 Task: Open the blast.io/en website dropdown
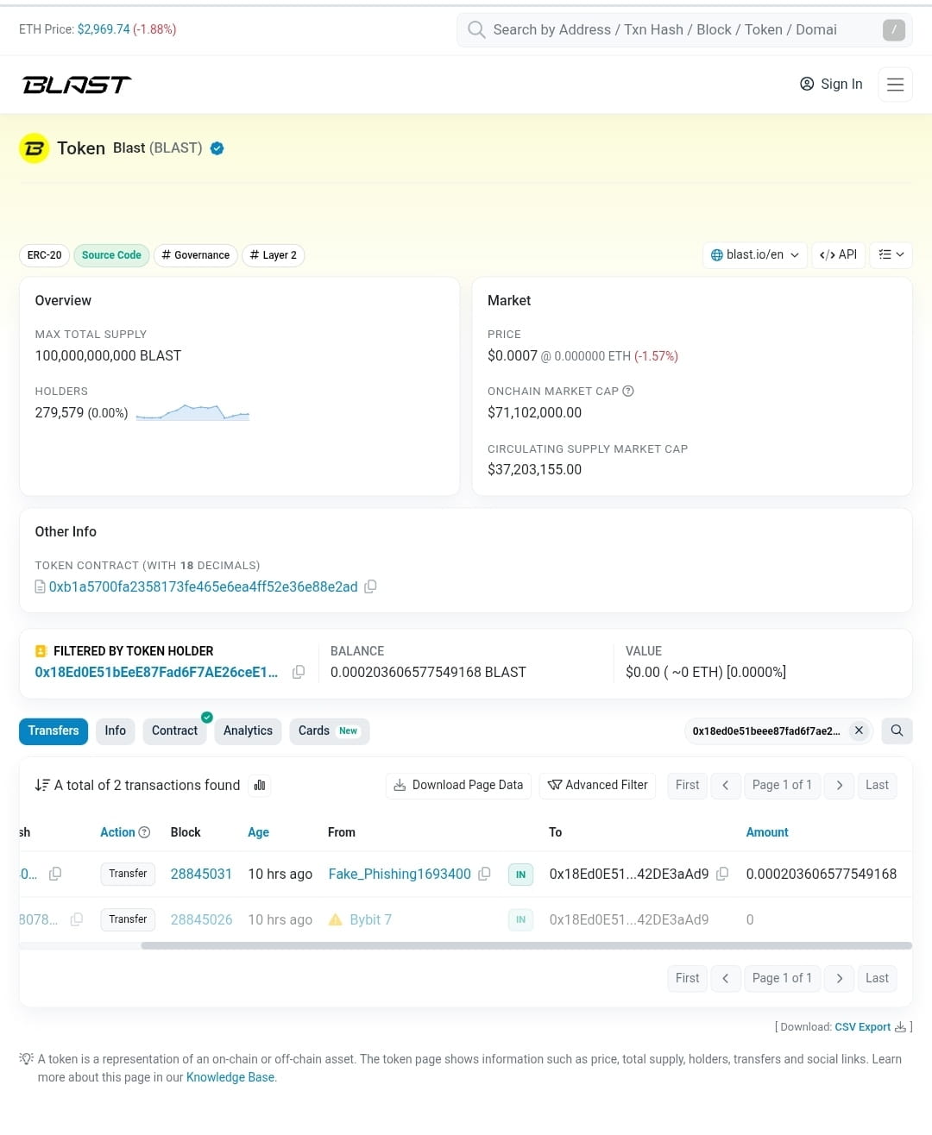(755, 254)
